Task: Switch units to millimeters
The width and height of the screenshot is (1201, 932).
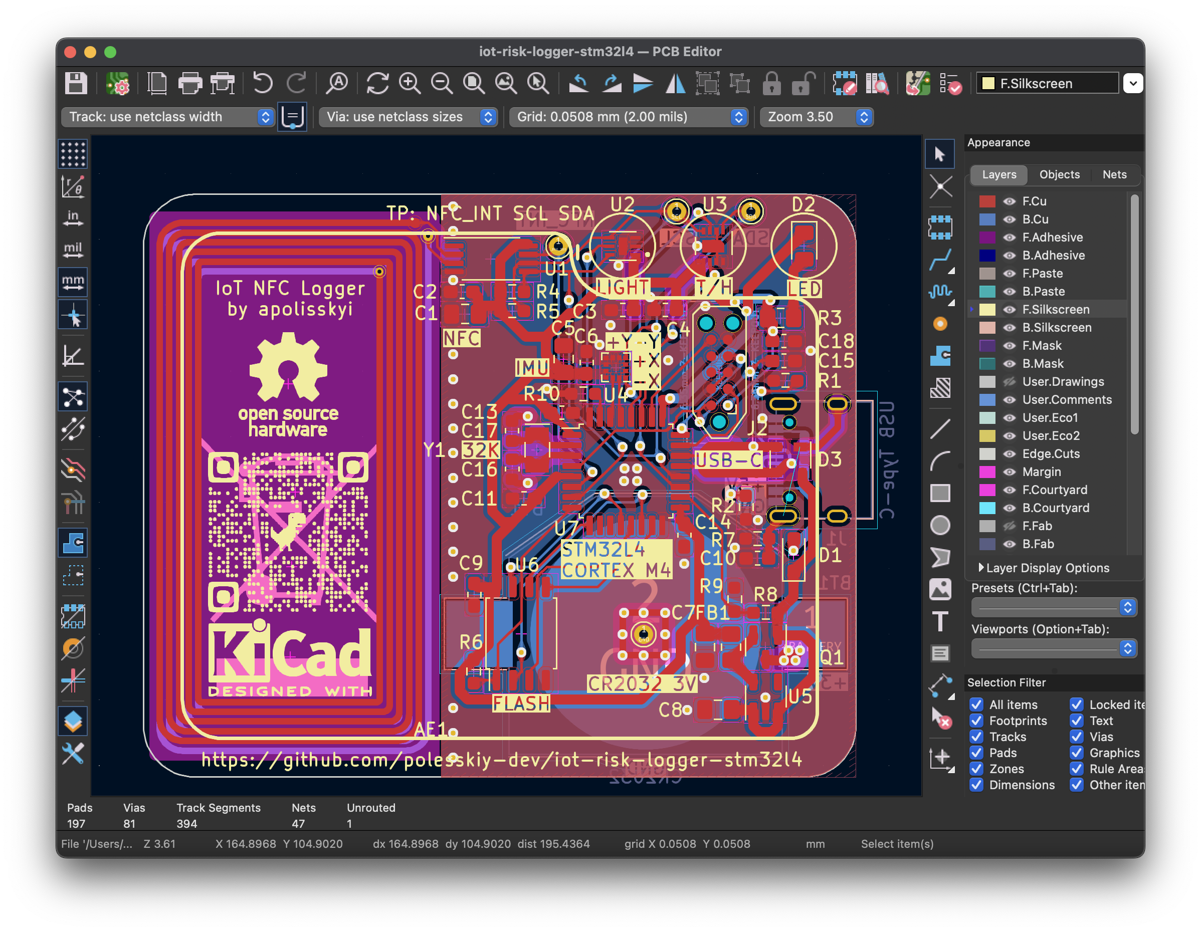Action: coord(73,283)
